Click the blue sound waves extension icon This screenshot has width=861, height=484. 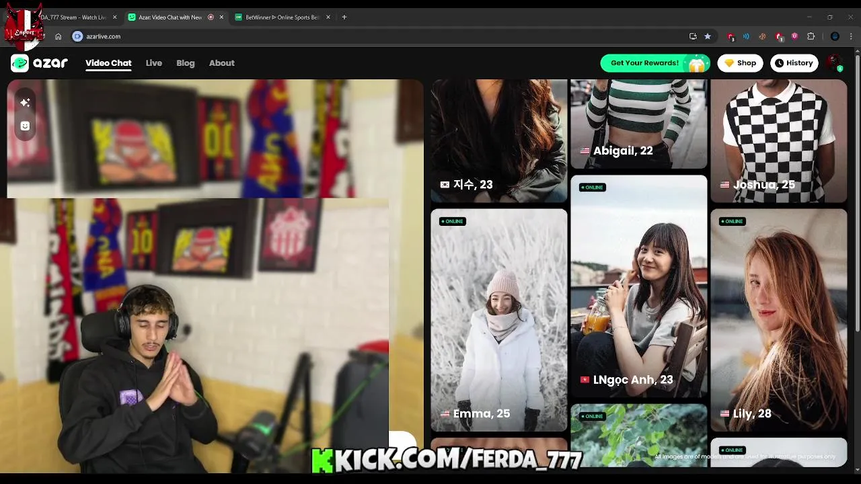point(746,36)
